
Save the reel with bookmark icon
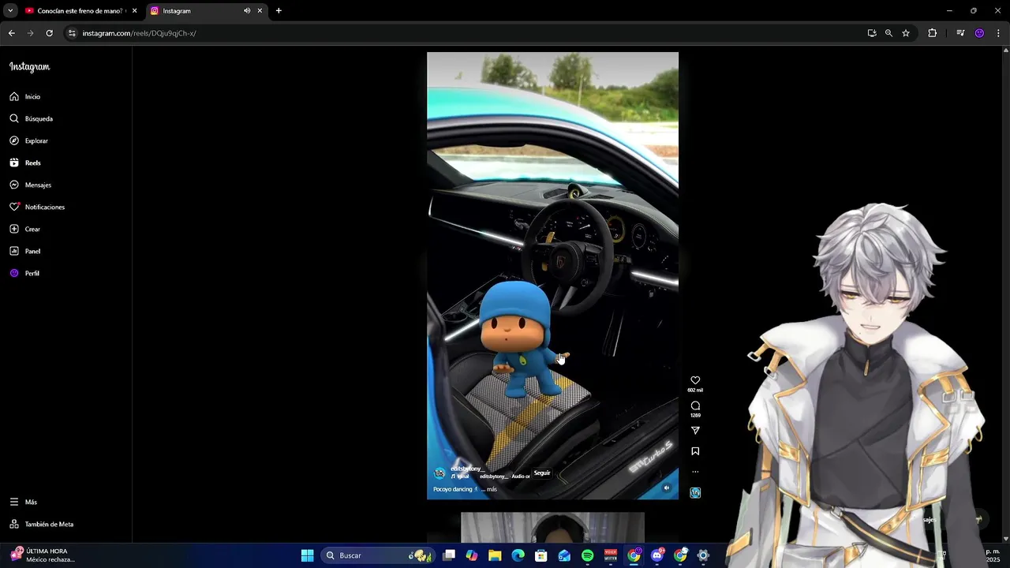point(695,451)
